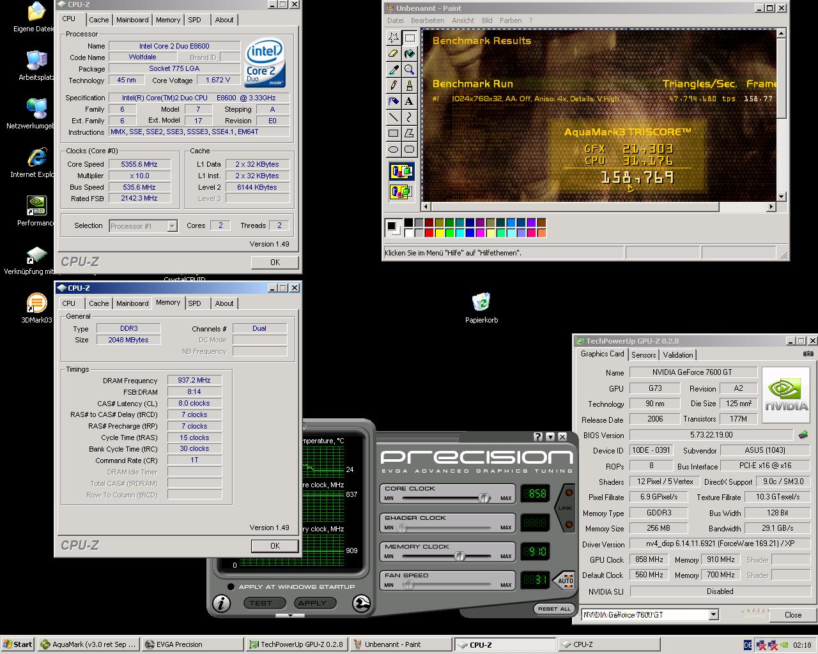Select the rectangular Select tool in Paint

(410, 38)
